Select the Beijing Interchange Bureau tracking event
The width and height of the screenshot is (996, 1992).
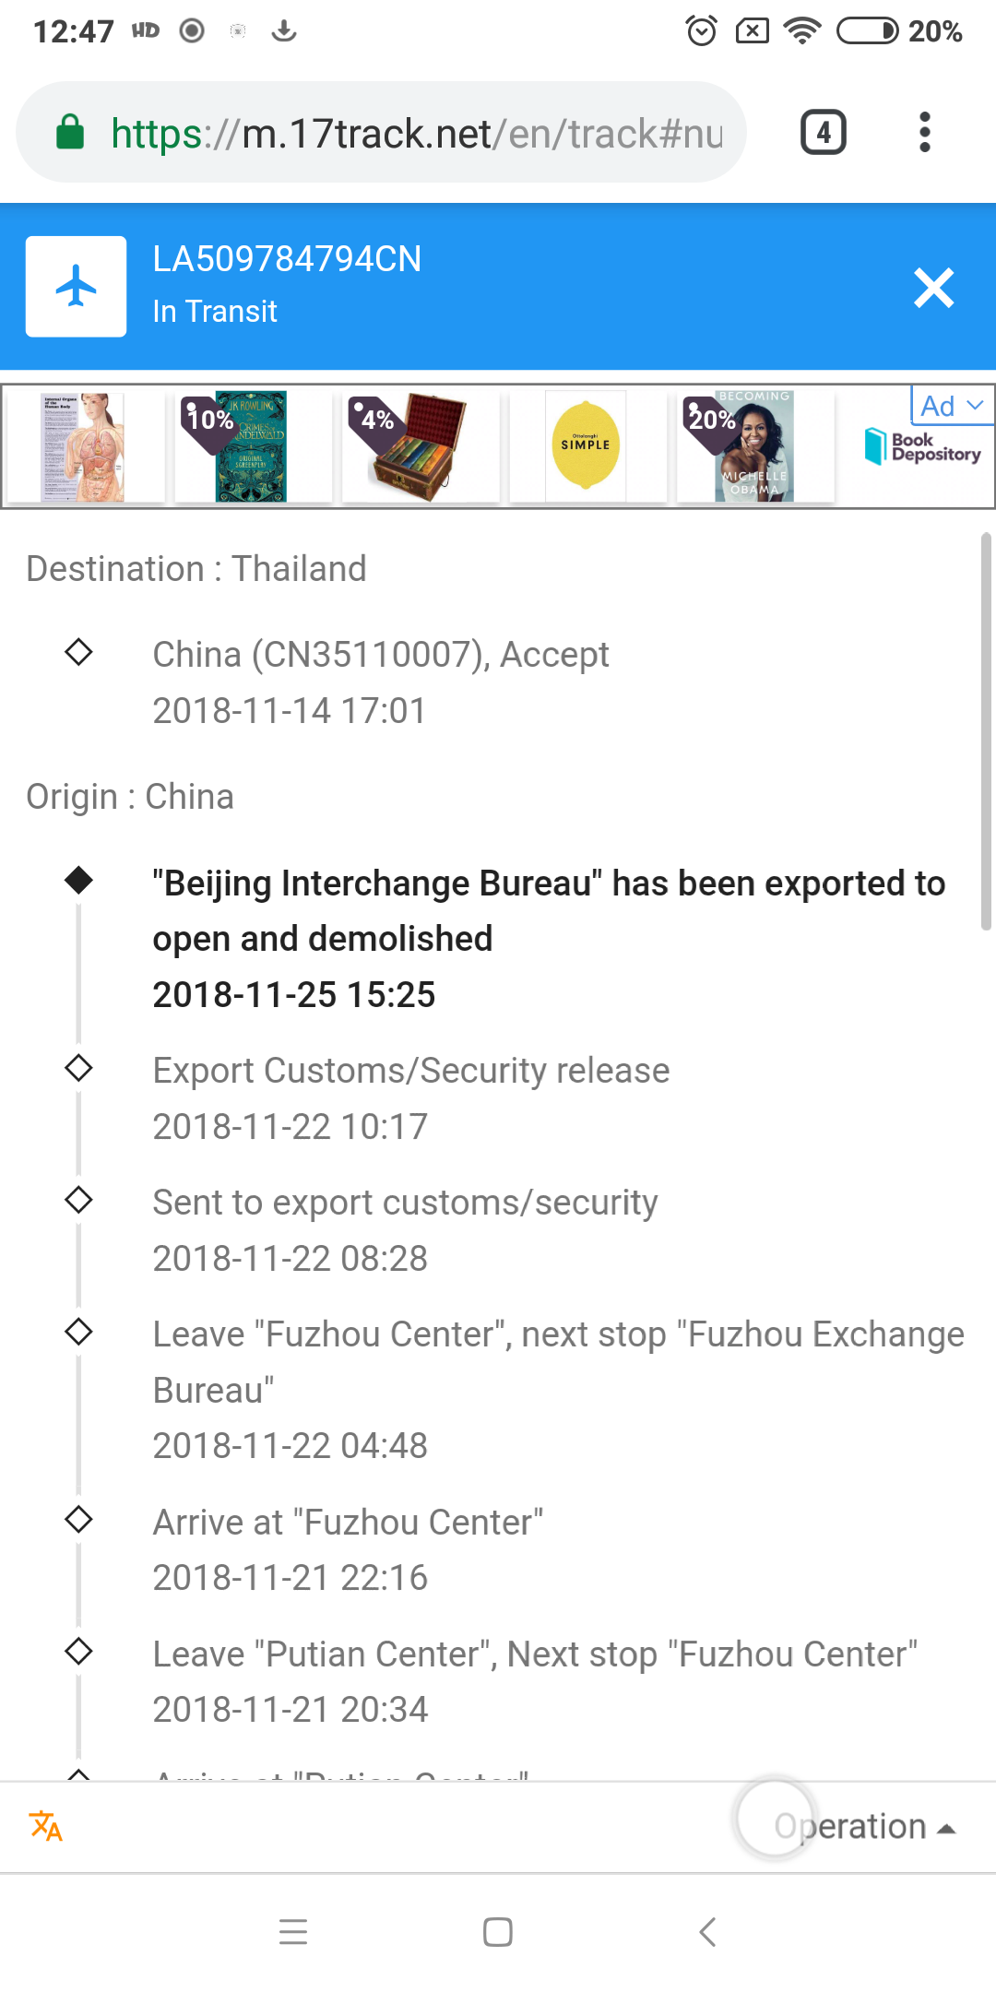549,938
